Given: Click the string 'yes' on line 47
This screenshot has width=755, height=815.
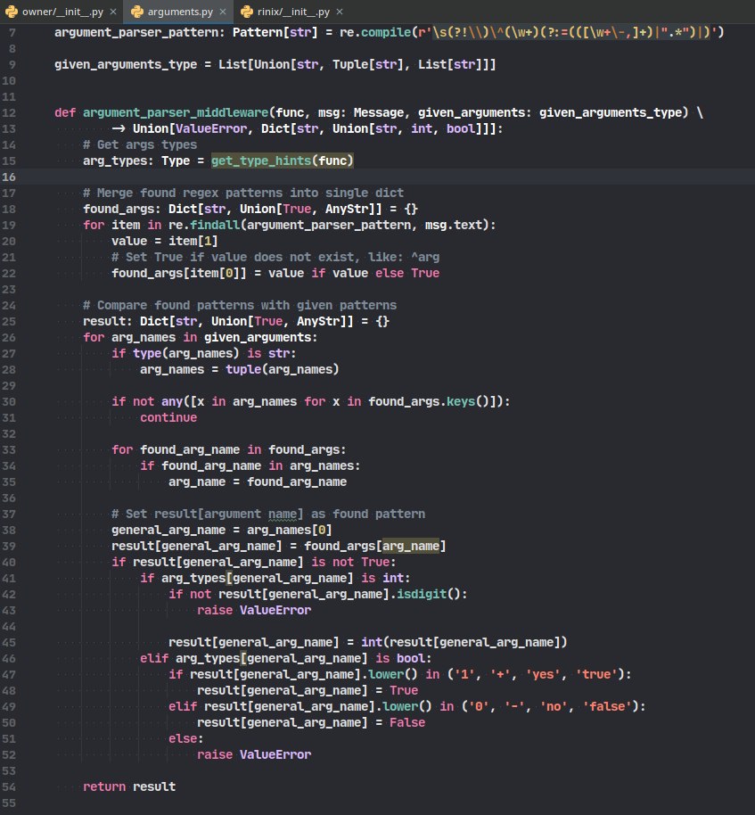Looking at the screenshot, I should [543, 675].
